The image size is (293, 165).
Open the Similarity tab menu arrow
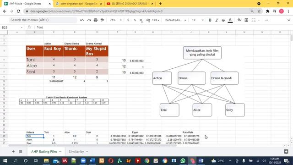pos(87,152)
